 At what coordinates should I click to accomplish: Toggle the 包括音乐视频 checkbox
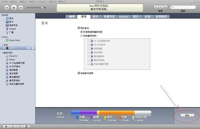pyautogui.click(x=79, y=73)
